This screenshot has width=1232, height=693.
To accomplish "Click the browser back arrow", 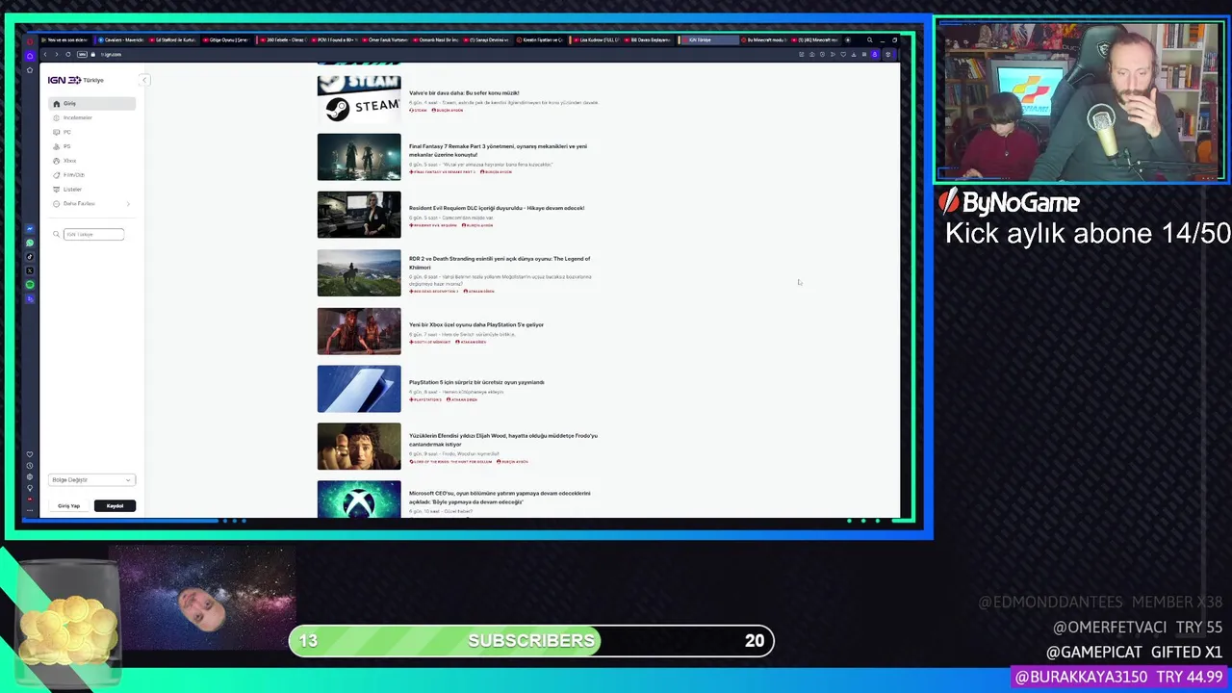I will [x=45, y=54].
